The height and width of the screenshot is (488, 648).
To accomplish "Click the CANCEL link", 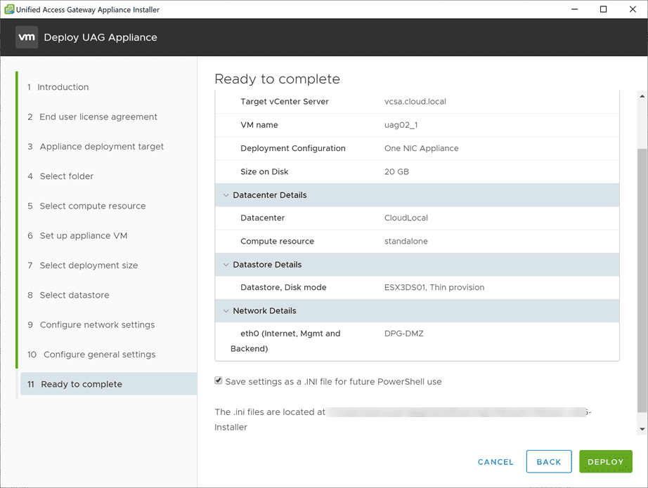I will point(495,461).
